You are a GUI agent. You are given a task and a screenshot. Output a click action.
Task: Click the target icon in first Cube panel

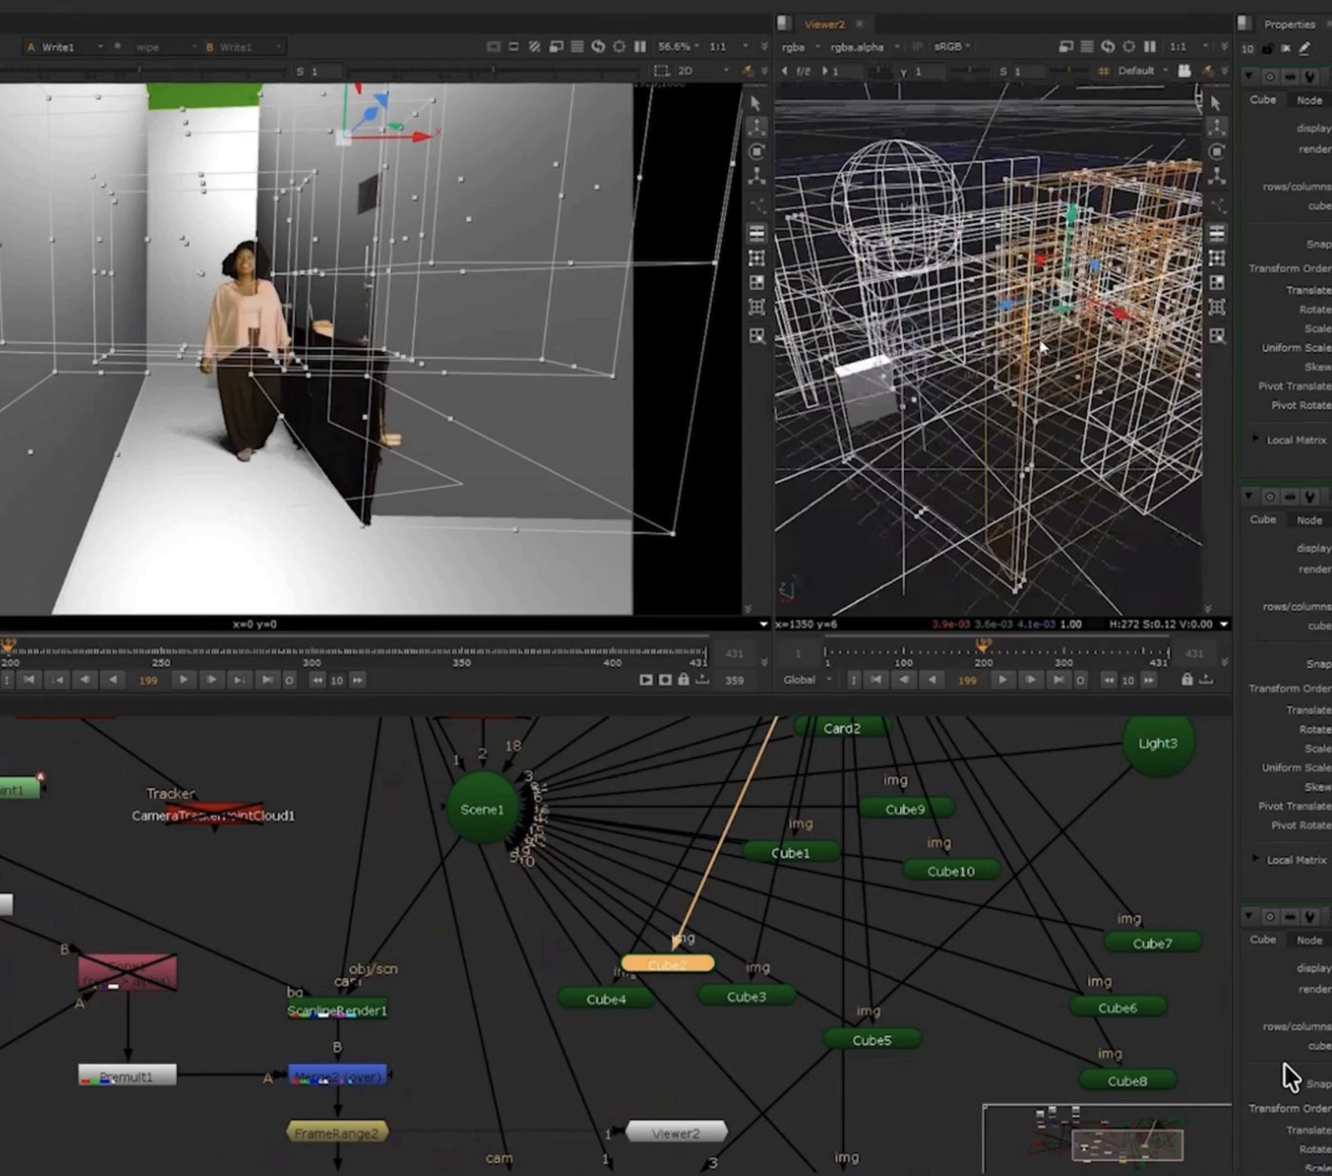coord(1269,76)
